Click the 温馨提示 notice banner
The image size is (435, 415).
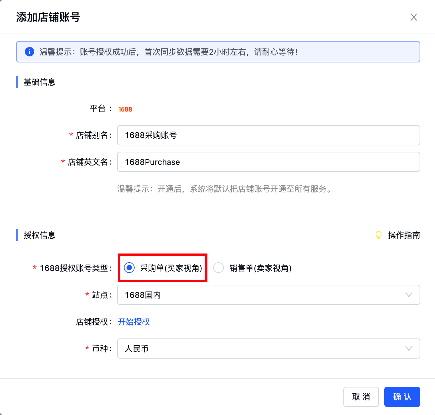(x=217, y=52)
